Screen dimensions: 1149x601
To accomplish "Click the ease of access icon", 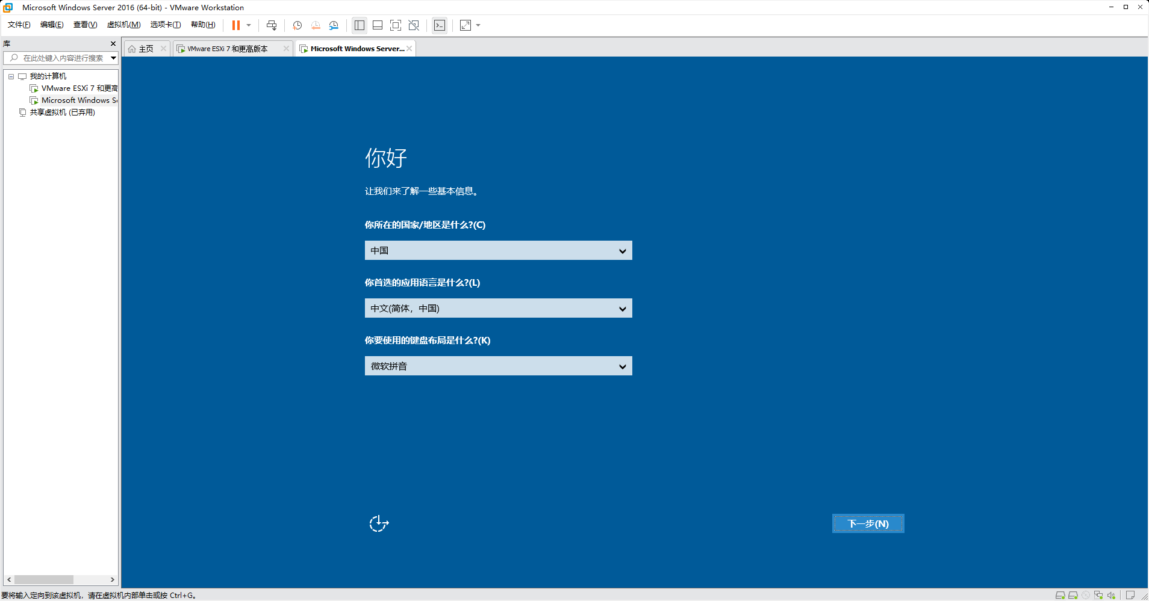I will (379, 523).
